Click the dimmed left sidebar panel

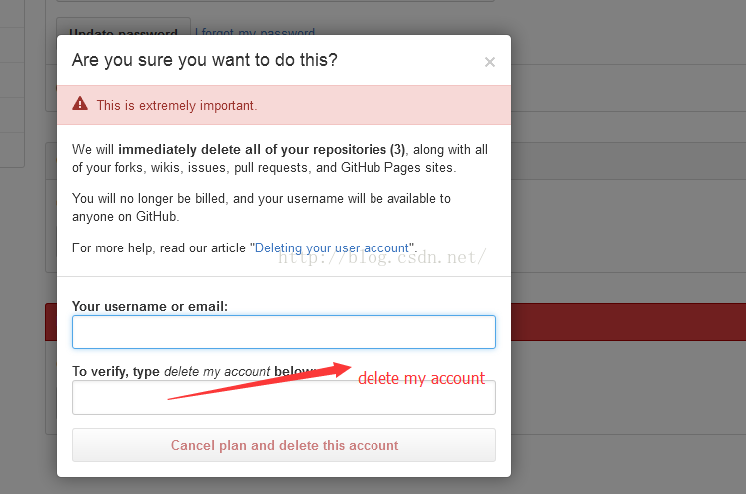[x=12, y=83]
